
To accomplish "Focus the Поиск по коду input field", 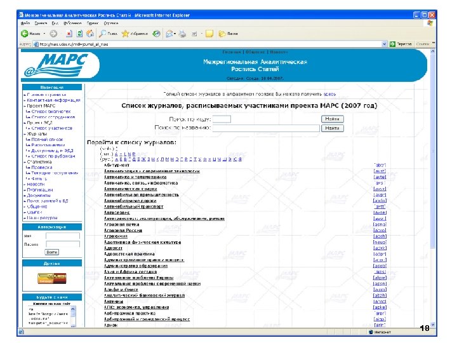I will [222, 119].
